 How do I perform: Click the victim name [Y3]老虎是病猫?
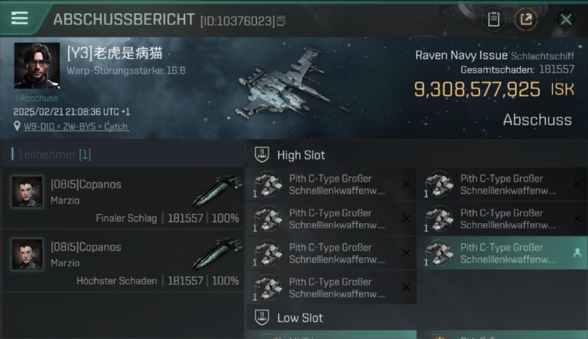pos(114,53)
